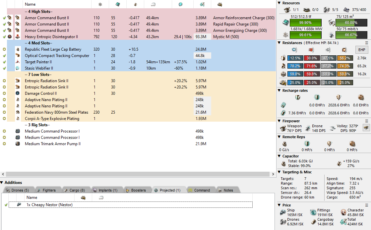Collapse the Resistances panel

(279, 43)
